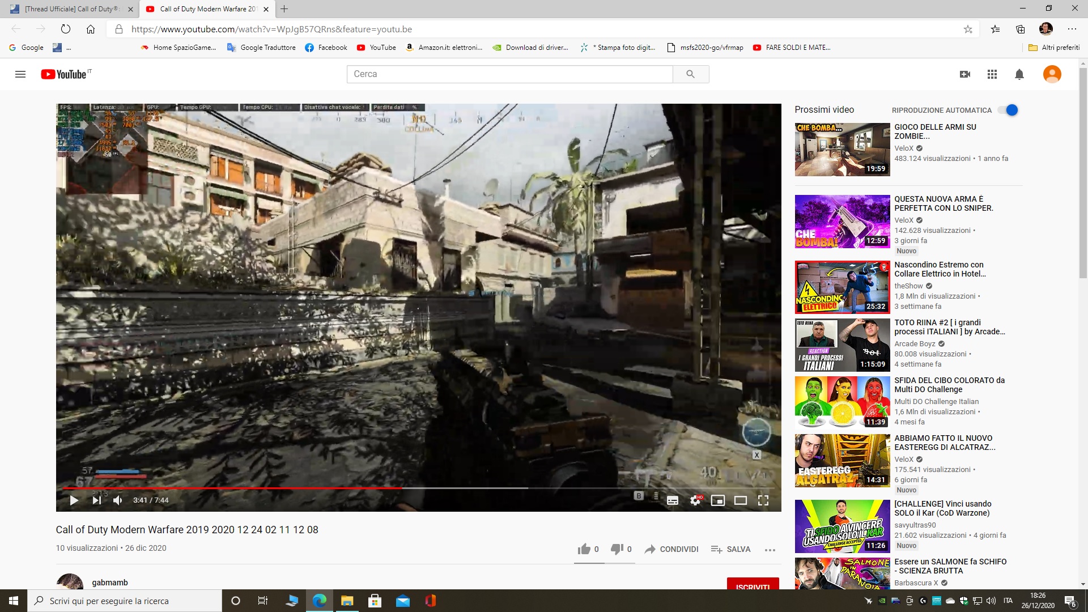The width and height of the screenshot is (1088, 612).
Task: Click the create video camera icon
Action: point(965,74)
